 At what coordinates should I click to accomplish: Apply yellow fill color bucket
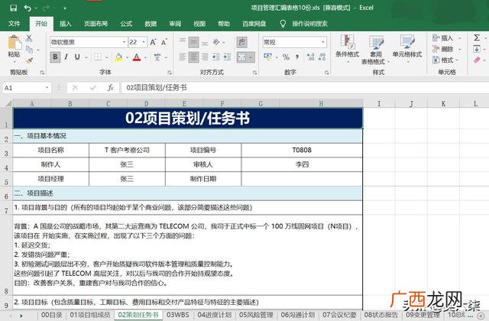(118, 57)
